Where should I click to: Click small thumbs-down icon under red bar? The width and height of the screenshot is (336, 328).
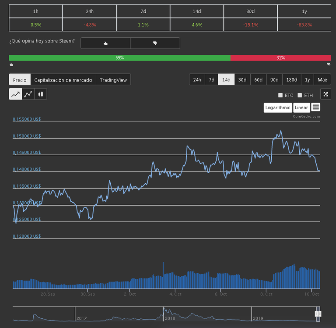click(x=329, y=64)
